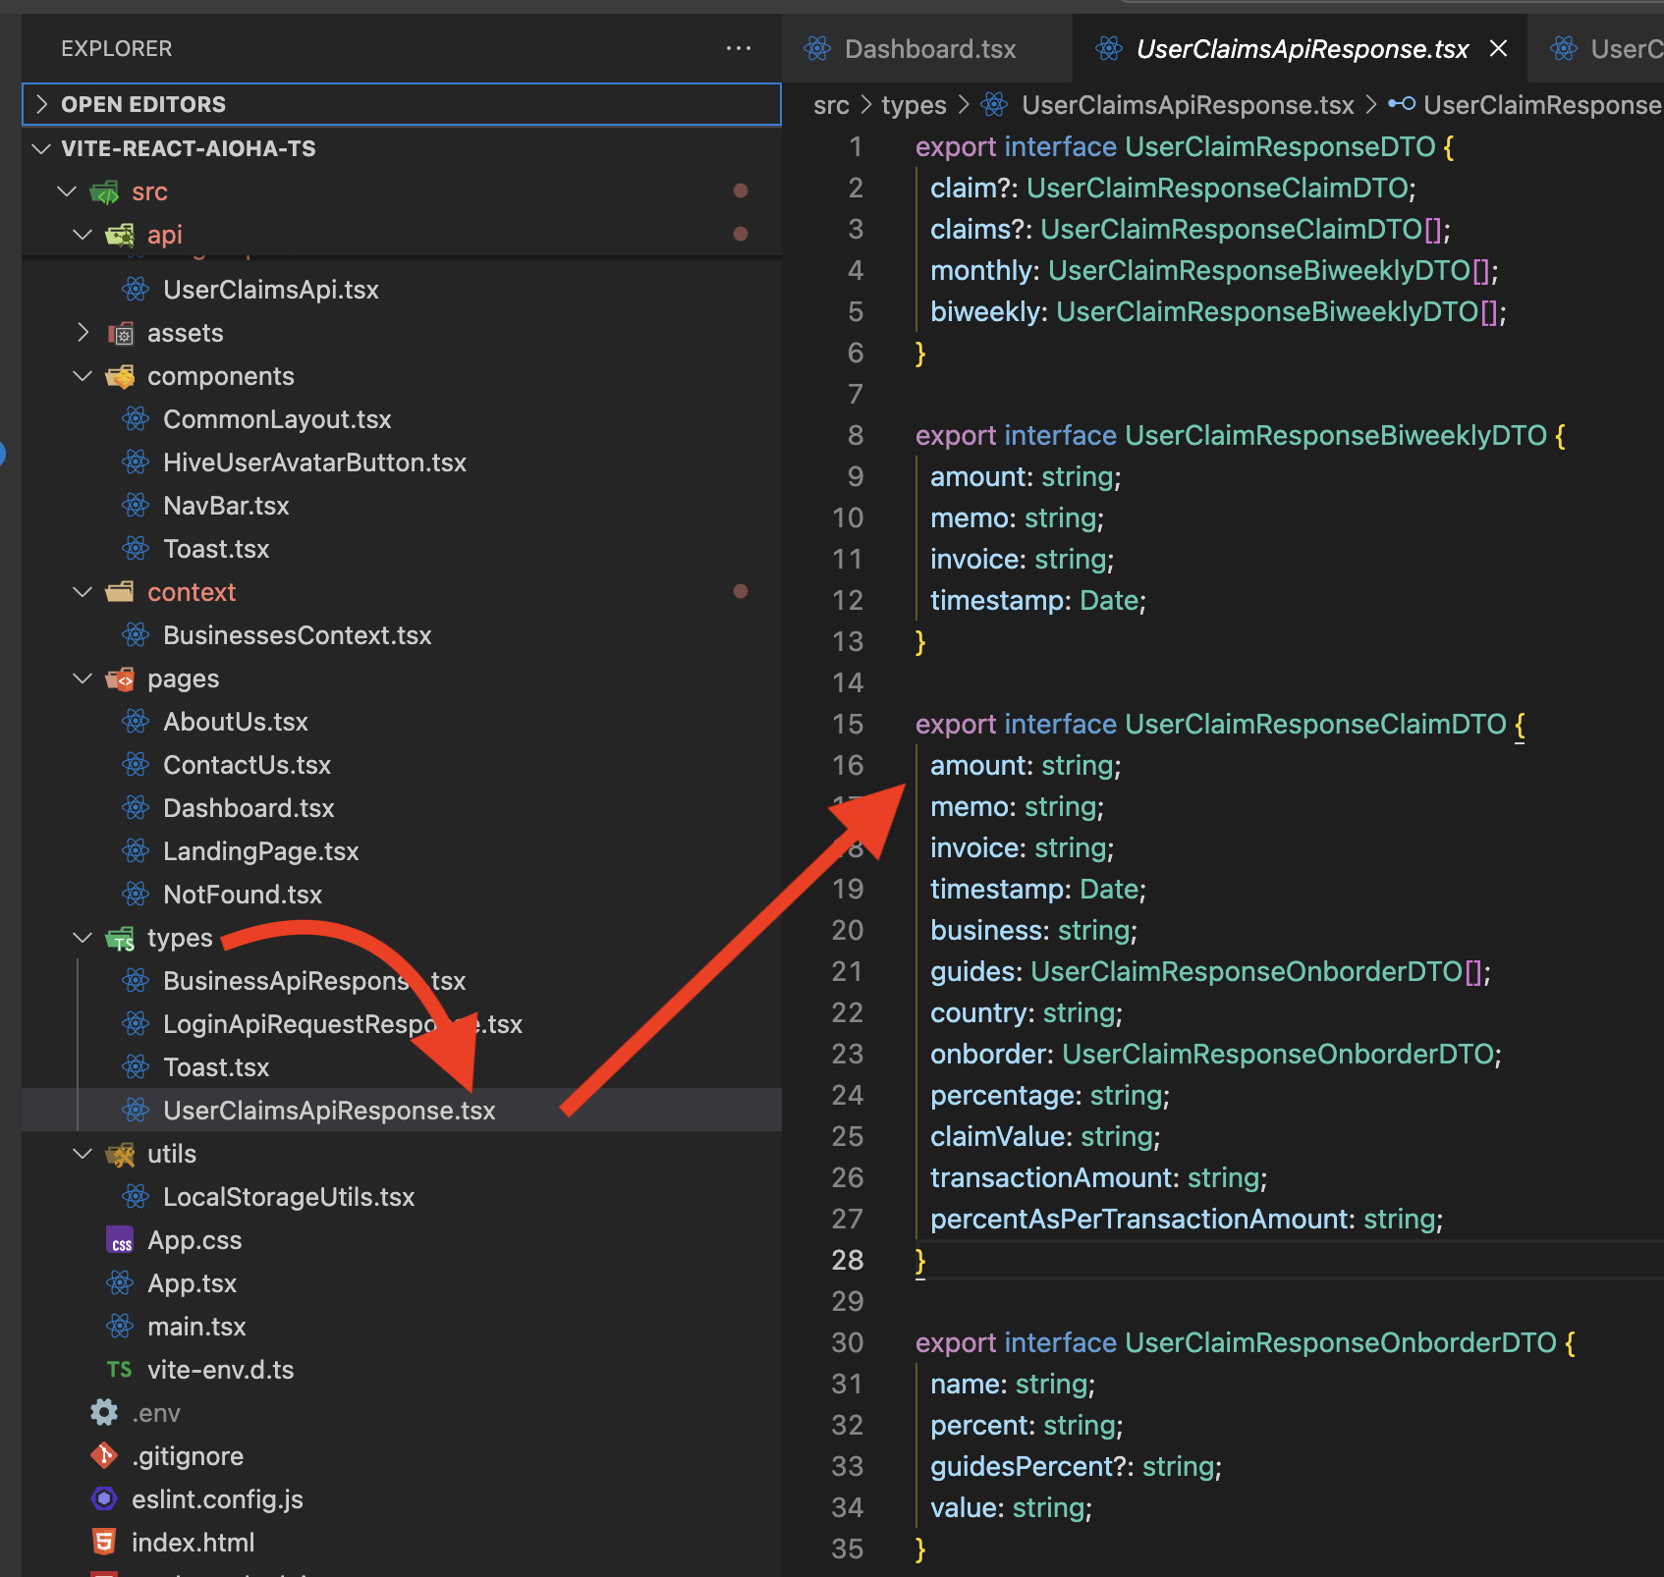The width and height of the screenshot is (1664, 1577).
Task: Collapse the context folder chevron
Action: 83,592
